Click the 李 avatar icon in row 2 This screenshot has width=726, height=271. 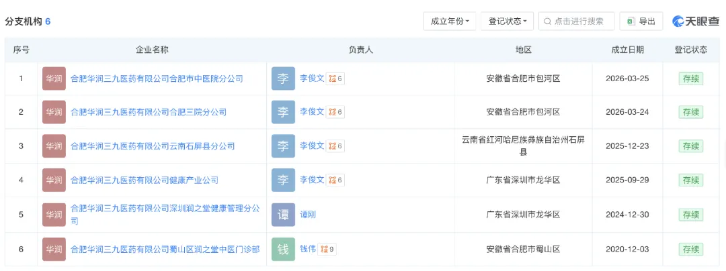[283, 112]
